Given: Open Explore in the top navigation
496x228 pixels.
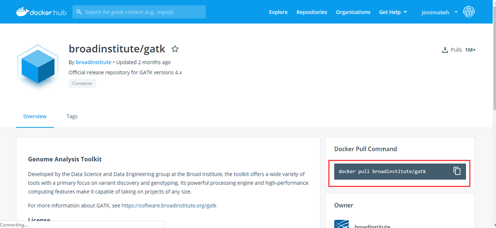Looking at the screenshot, I should point(278,12).
